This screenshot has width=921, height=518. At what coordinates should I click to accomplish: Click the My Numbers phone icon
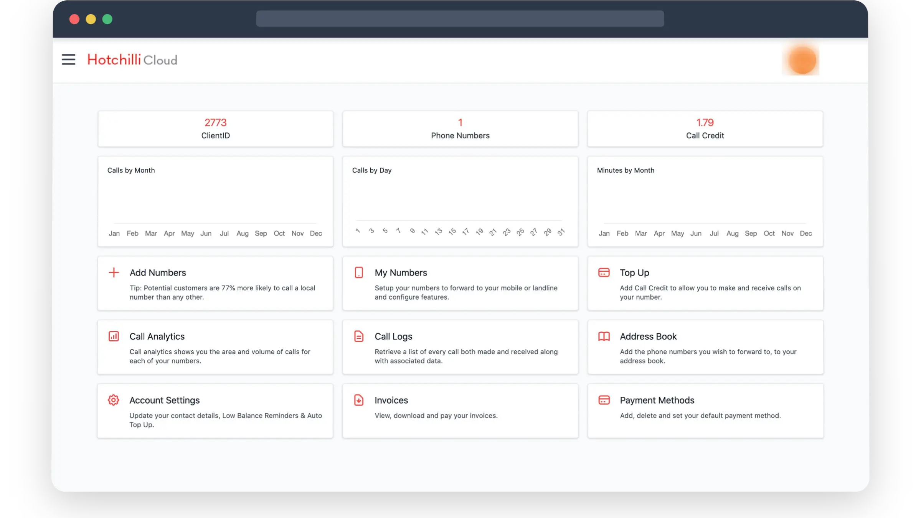tap(359, 273)
